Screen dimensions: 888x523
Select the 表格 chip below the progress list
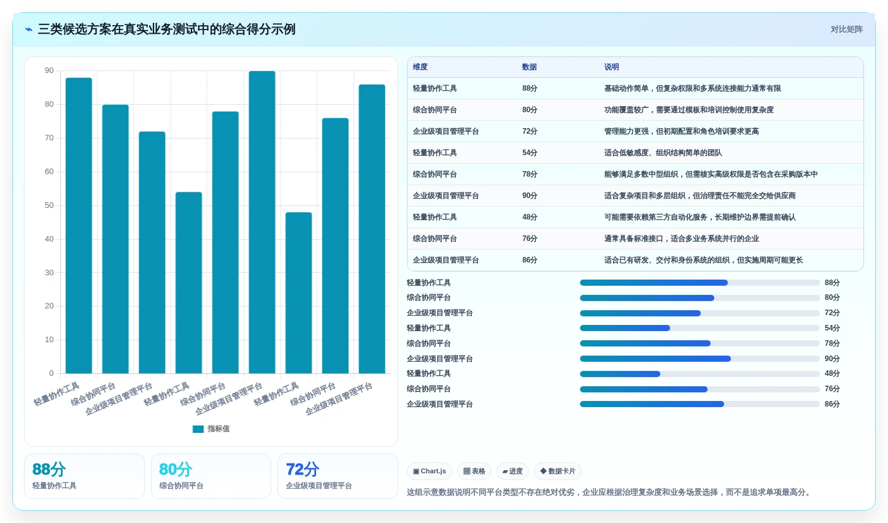coord(474,471)
